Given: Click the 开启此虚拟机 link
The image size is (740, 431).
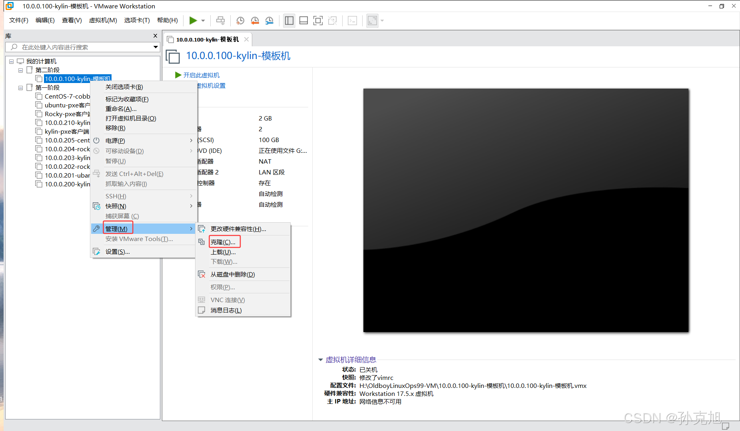Looking at the screenshot, I should [x=201, y=75].
